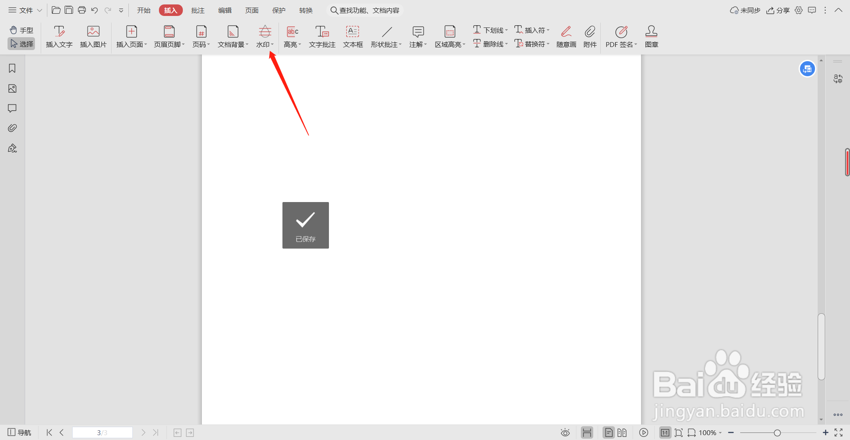The image size is (850, 440).
Task: Activate the 选择 selection tool
Action: coord(21,44)
